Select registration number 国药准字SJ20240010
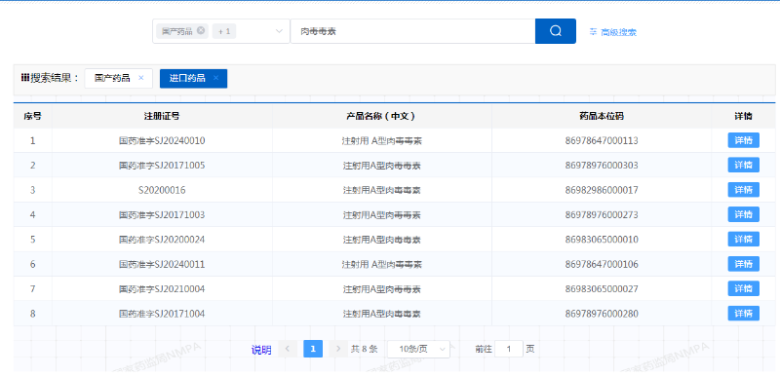Viewport: 780px width, 376px height. point(162,140)
